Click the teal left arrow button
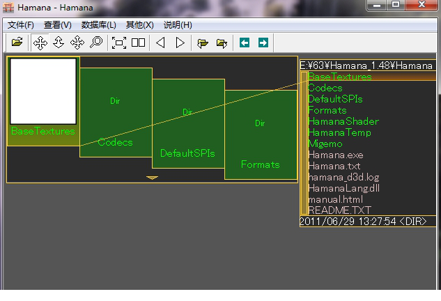 point(245,43)
